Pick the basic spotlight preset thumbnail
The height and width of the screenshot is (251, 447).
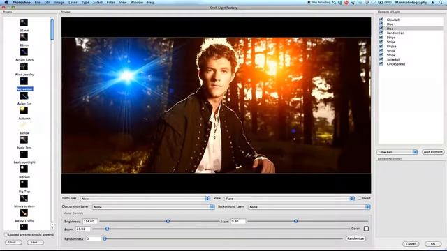[24, 155]
